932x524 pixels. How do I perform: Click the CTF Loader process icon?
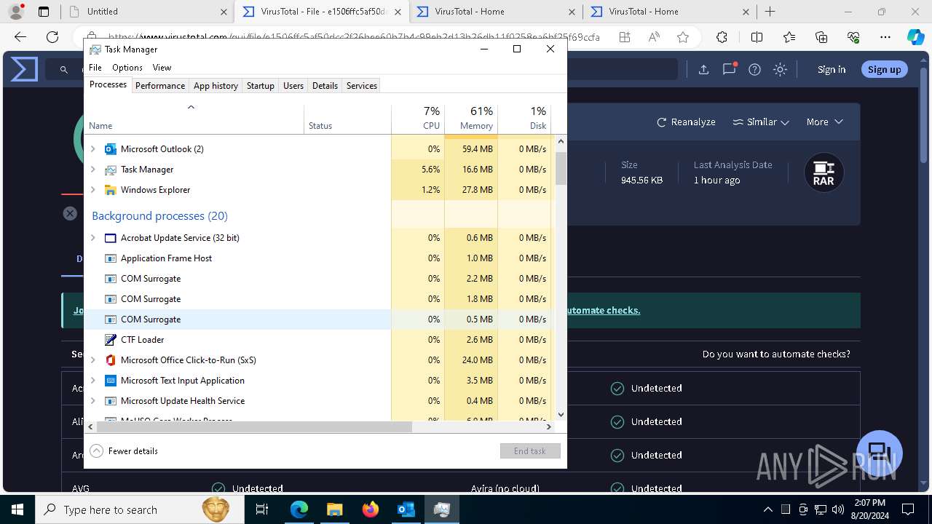tap(111, 340)
